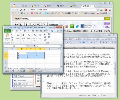Expand the Excel formula bar
The width and height of the screenshot is (120, 100).
click(61, 46)
